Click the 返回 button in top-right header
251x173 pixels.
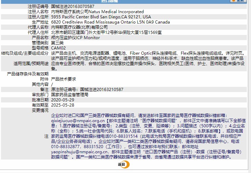click(x=238, y=1)
